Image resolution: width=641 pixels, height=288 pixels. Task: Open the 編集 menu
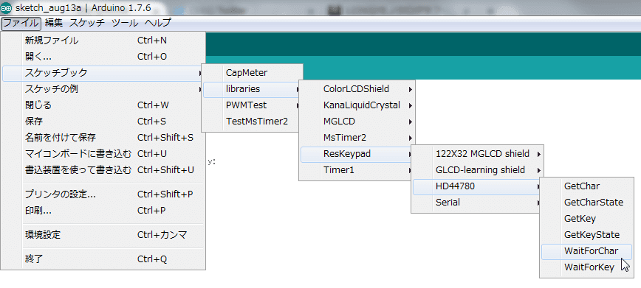click(x=54, y=24)
